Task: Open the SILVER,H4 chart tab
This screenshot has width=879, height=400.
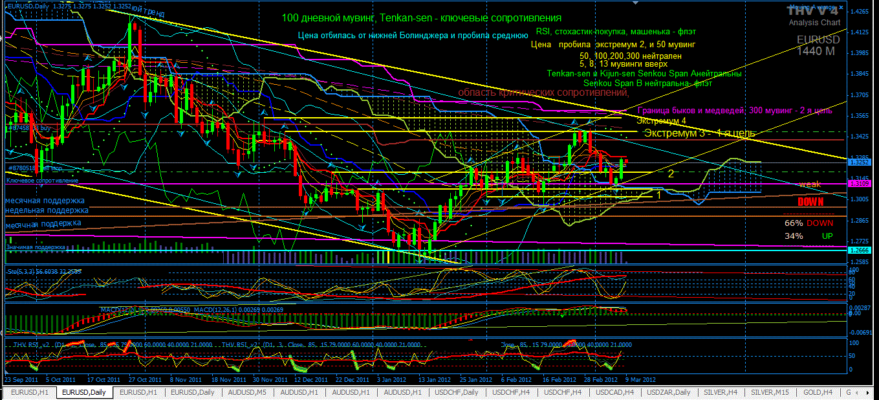Action: coord(720,392)
